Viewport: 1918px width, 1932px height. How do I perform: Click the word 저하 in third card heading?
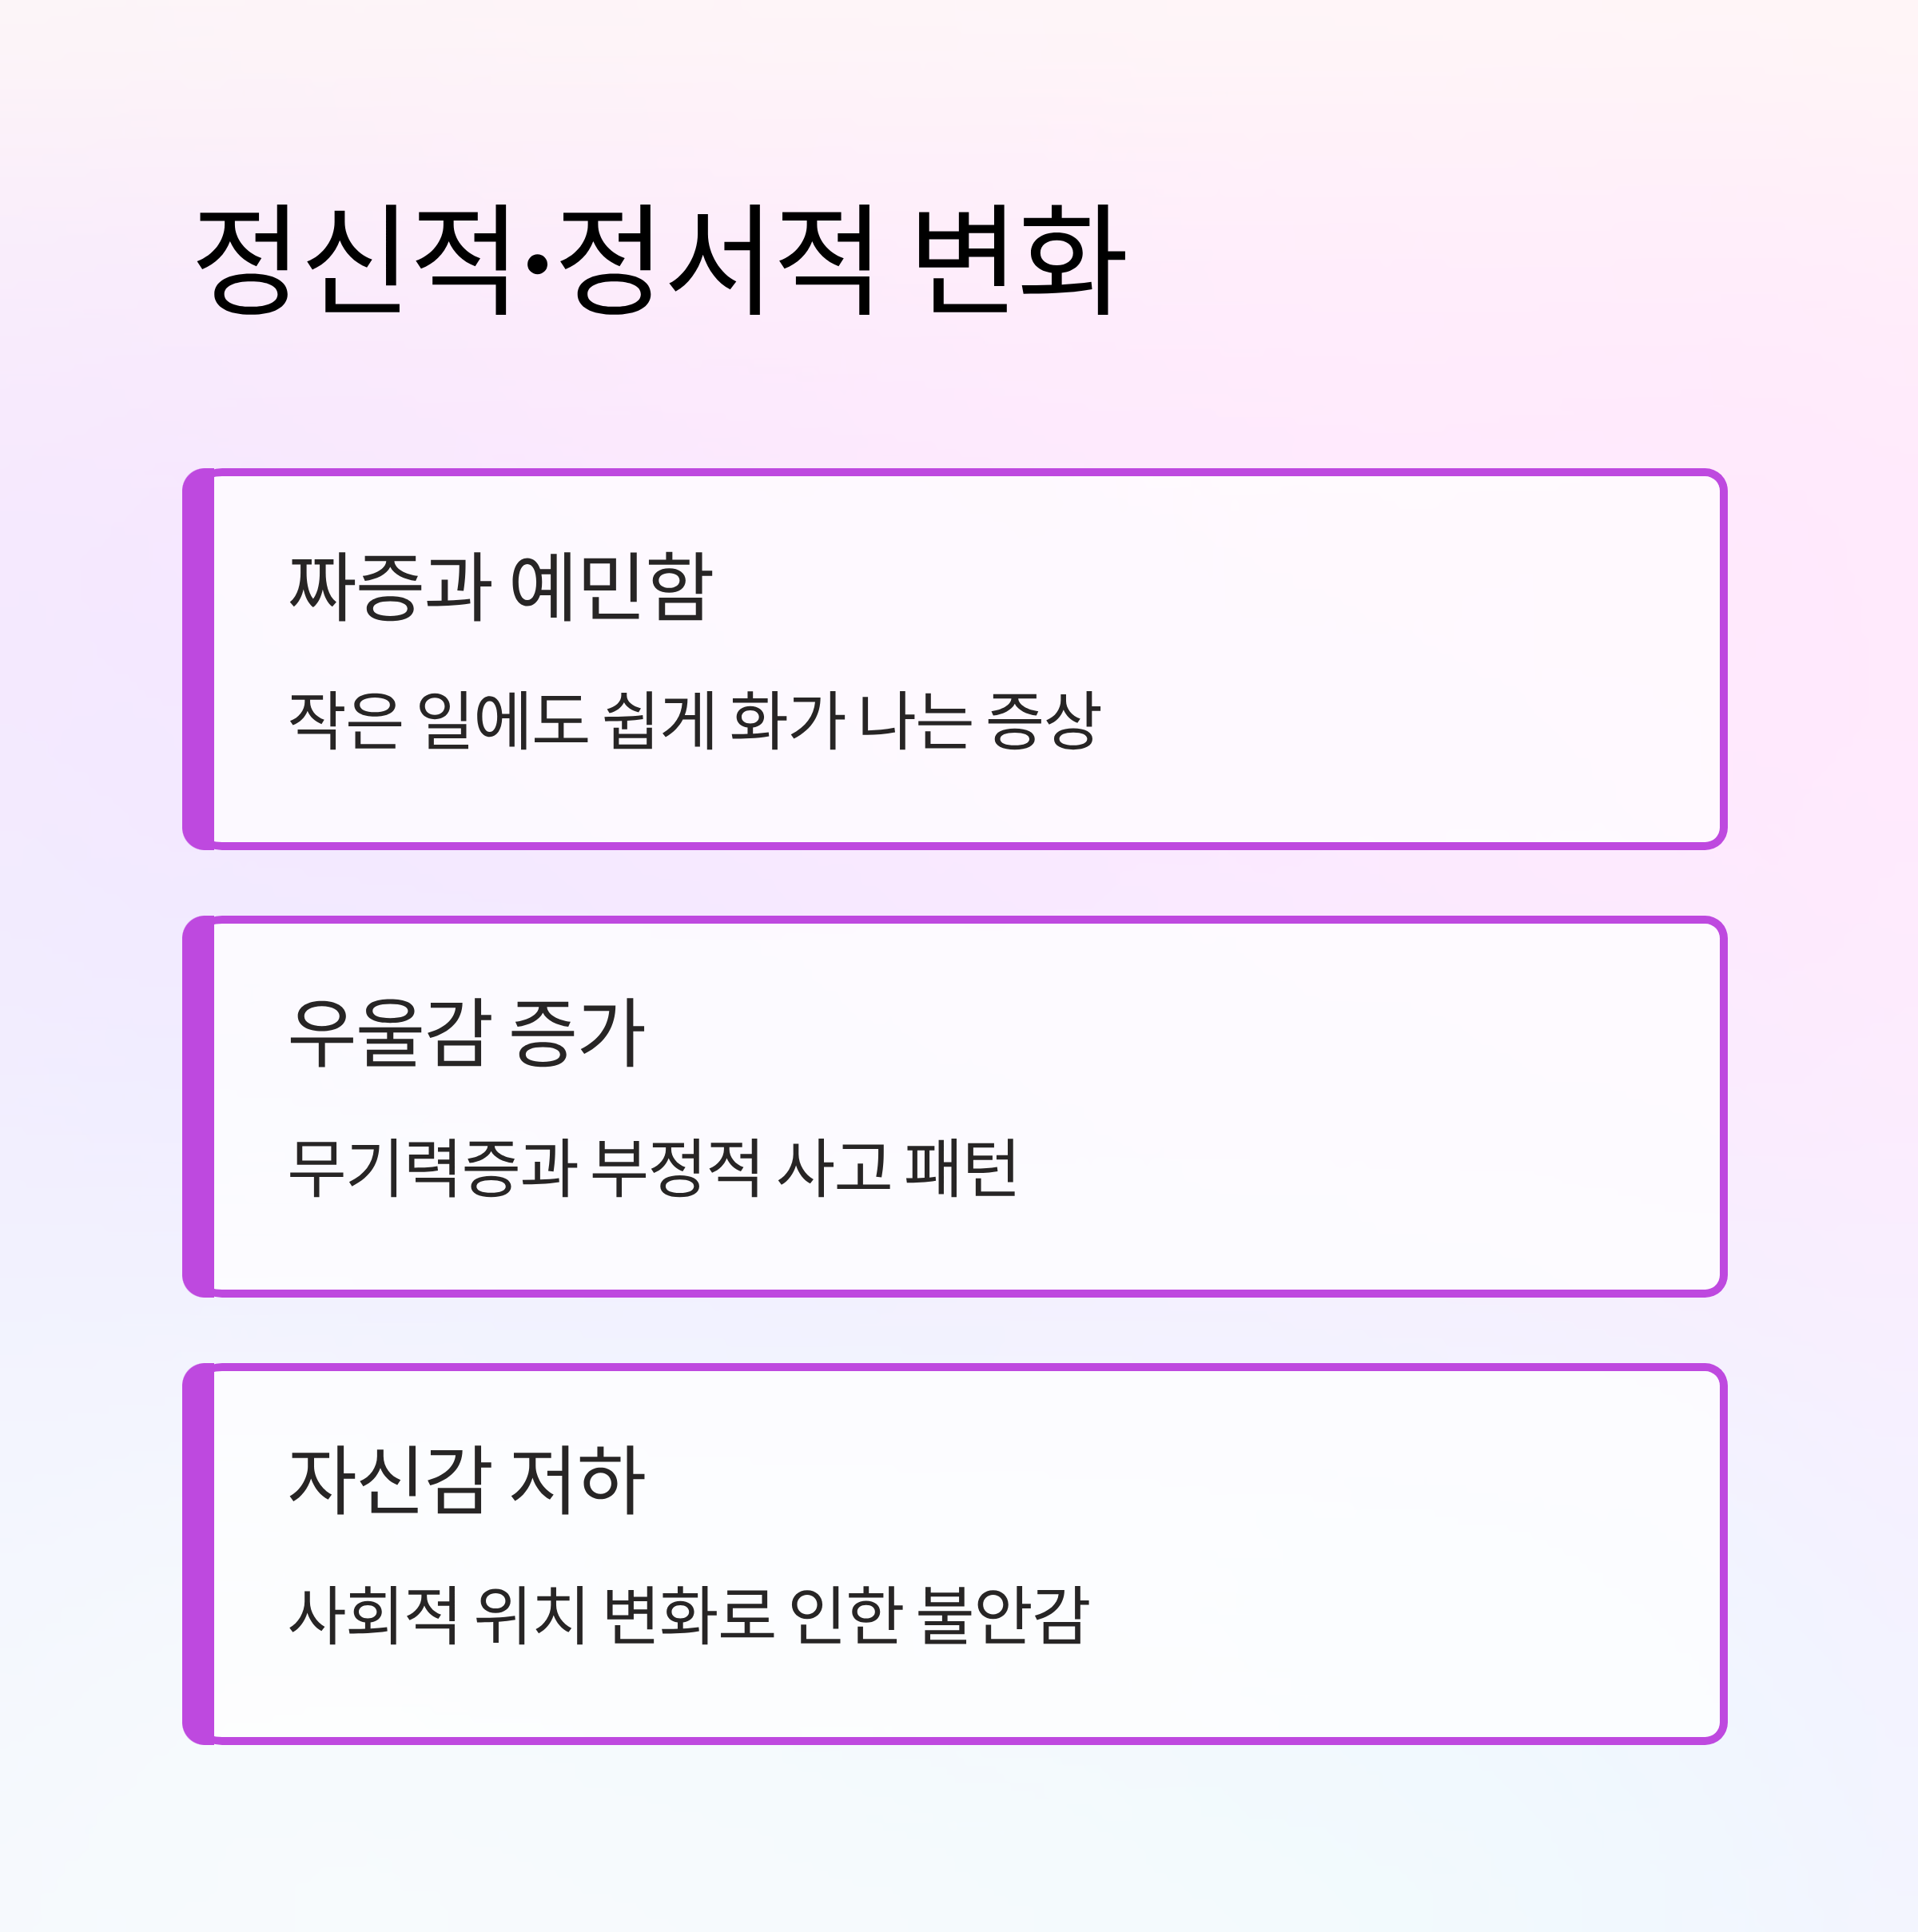pyautogui.click(x=577, y=1480)
